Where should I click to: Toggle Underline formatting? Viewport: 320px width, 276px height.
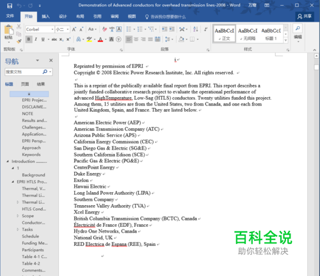click(43, 39)
